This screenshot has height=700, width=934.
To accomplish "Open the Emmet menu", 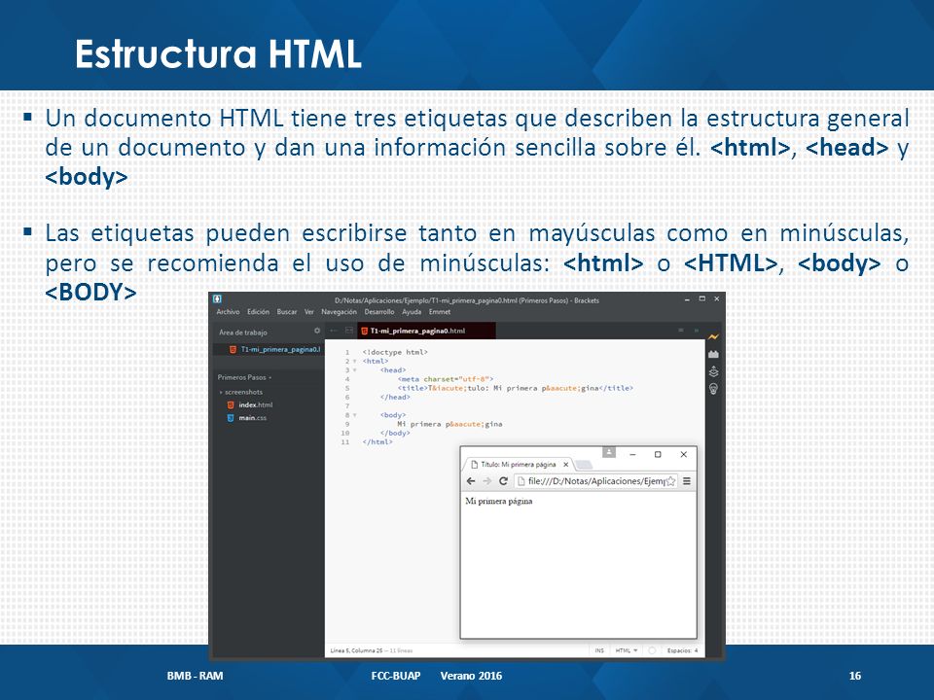I will (x=440, y=312).
